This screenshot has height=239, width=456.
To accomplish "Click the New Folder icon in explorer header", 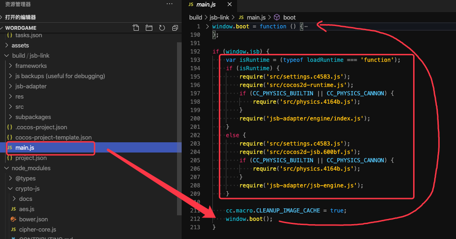I will pos(149,28).
